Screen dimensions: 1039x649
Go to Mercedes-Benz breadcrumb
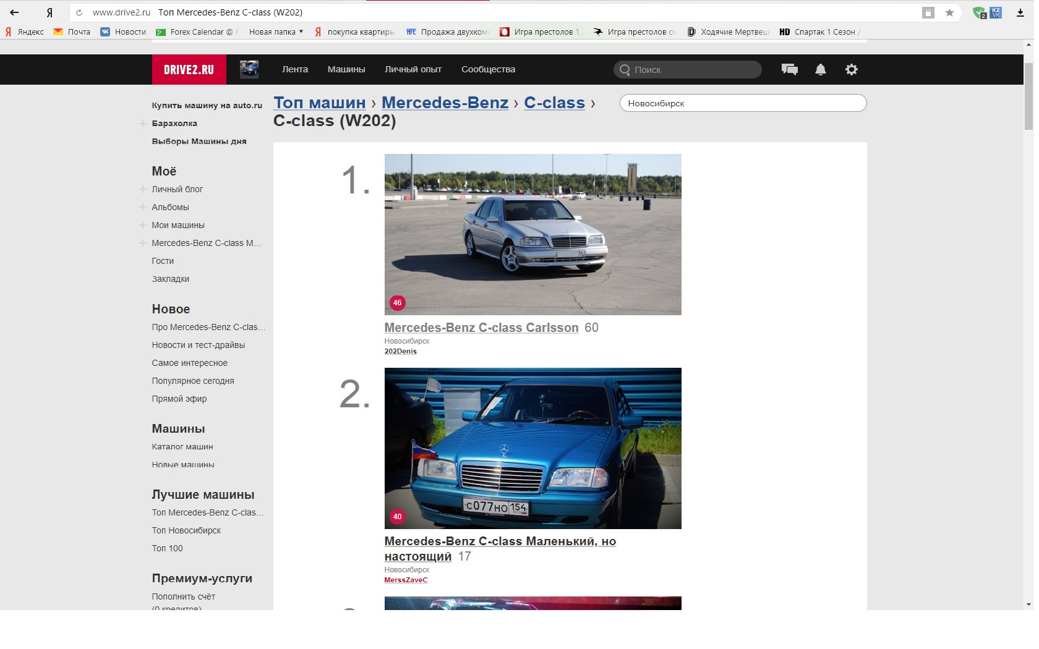pyautogui.click(x=445, y=103)
